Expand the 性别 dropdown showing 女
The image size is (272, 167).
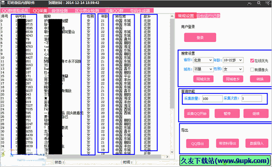pos(233,69)
